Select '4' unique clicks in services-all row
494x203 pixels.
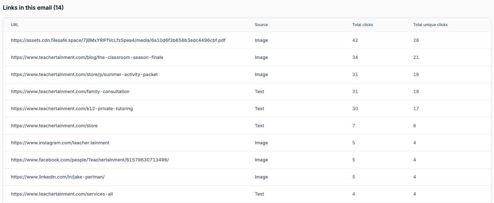[415, 194]
